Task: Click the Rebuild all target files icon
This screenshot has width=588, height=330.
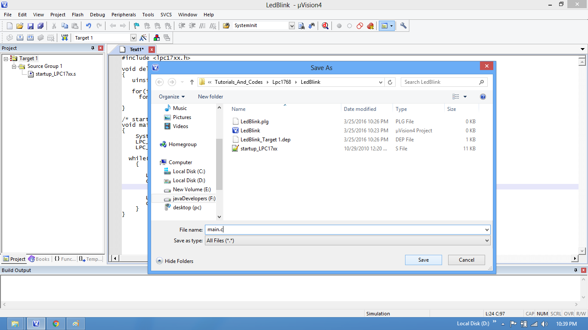Action: (30, 38)
